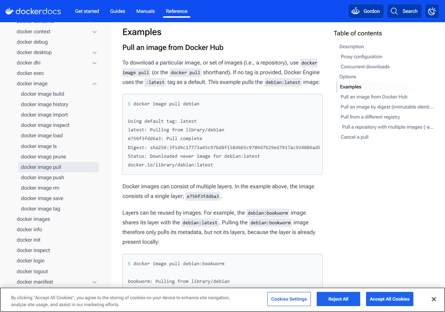Open the docker image load page
This screenshot has width=445, height=312.
pos(42,135)
